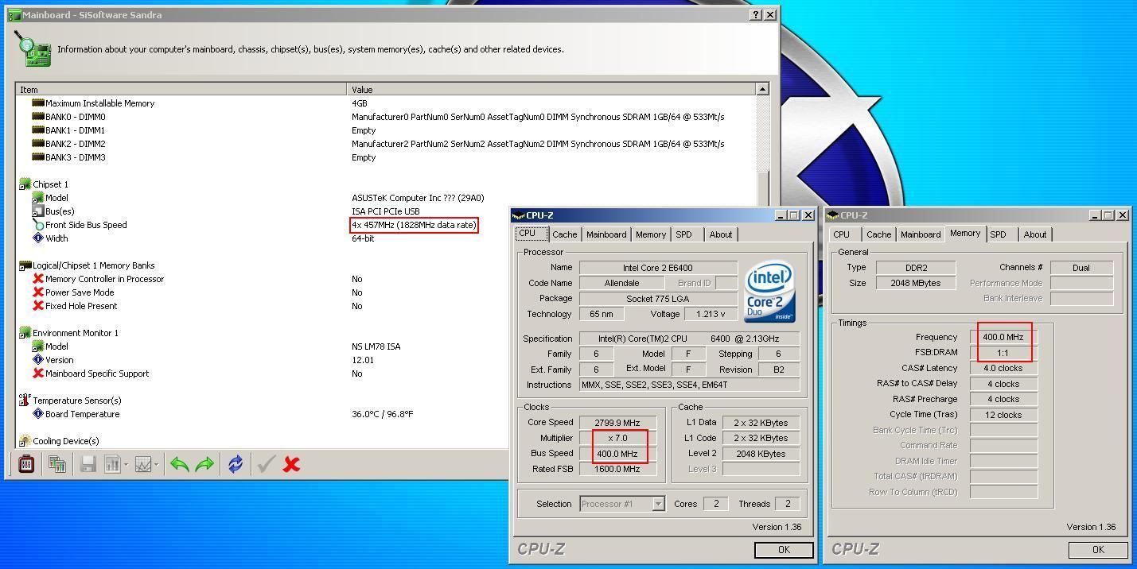
Task: Click the Memory Frequency 400.0 MHz field
Action: 1003,337
